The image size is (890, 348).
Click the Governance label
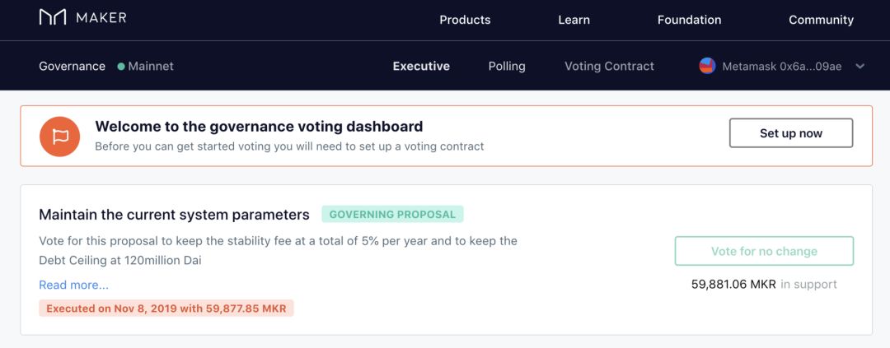coord(72,67)
